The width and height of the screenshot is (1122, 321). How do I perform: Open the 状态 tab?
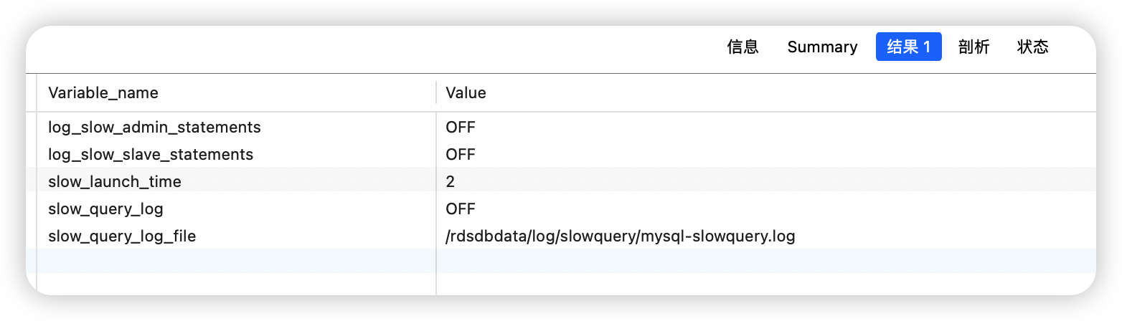coord(1032,47)
